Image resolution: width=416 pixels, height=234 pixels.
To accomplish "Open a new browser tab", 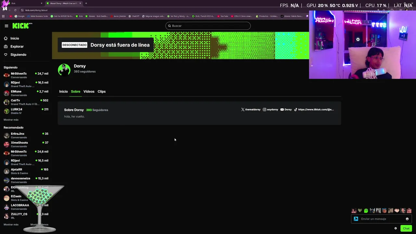I will point(86,3).
